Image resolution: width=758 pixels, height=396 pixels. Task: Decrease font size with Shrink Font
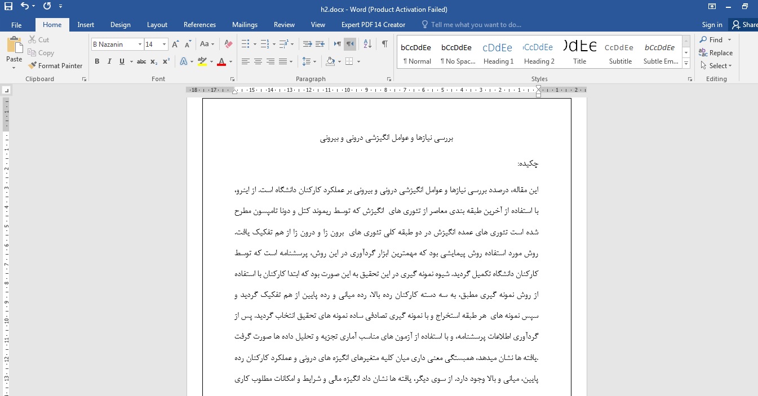click(188, 44)
